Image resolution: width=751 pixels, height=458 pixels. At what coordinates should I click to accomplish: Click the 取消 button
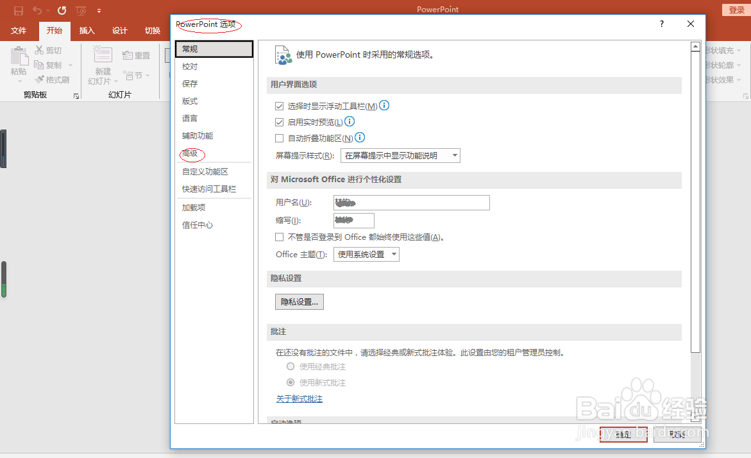pos(677,434)
